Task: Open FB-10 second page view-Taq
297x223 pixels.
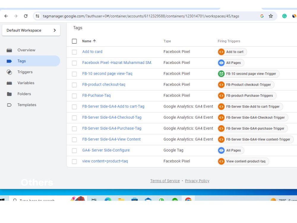Action: point(107,73)
